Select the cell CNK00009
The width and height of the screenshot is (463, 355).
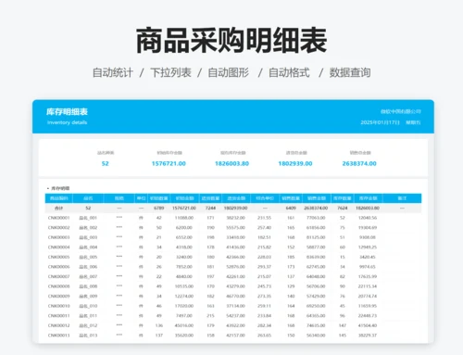(58, 296)
